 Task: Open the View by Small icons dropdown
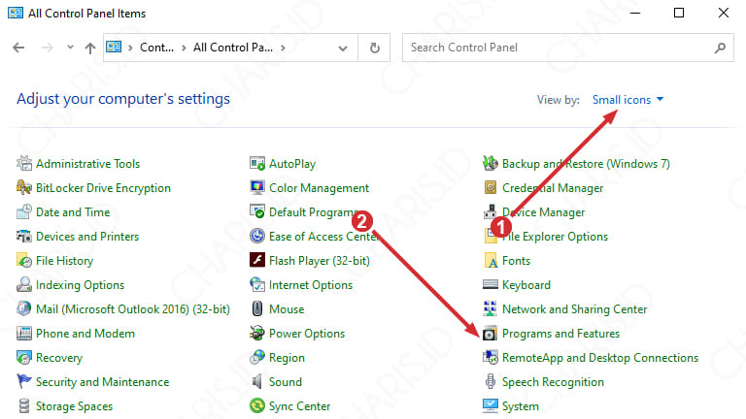627,100
